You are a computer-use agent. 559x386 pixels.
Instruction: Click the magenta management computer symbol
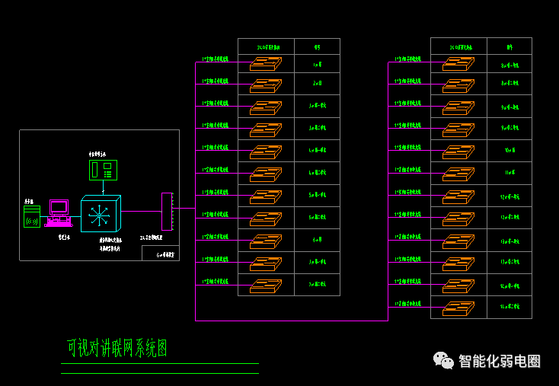click(59, 213)
